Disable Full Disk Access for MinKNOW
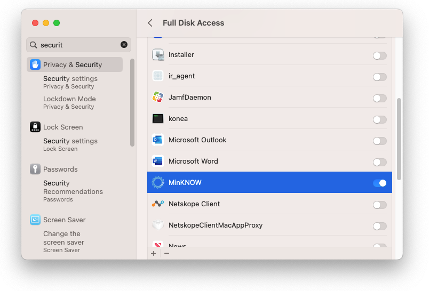 click(x=379, y=183)
